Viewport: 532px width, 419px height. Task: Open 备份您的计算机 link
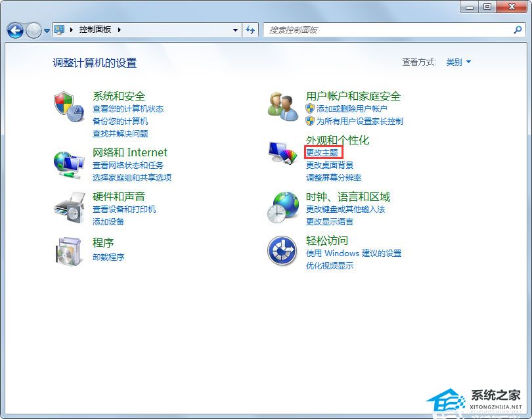[x=120, y=121]
